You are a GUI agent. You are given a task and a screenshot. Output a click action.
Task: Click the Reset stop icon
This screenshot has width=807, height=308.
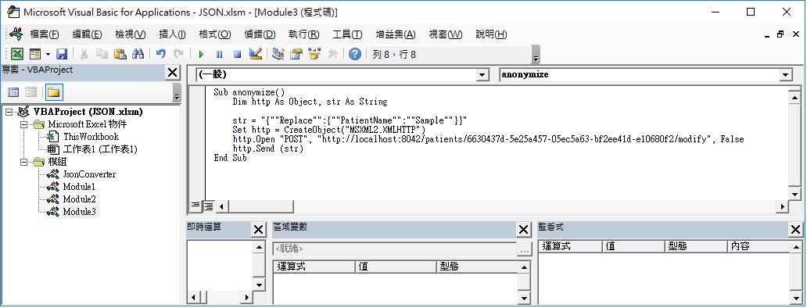237,54
